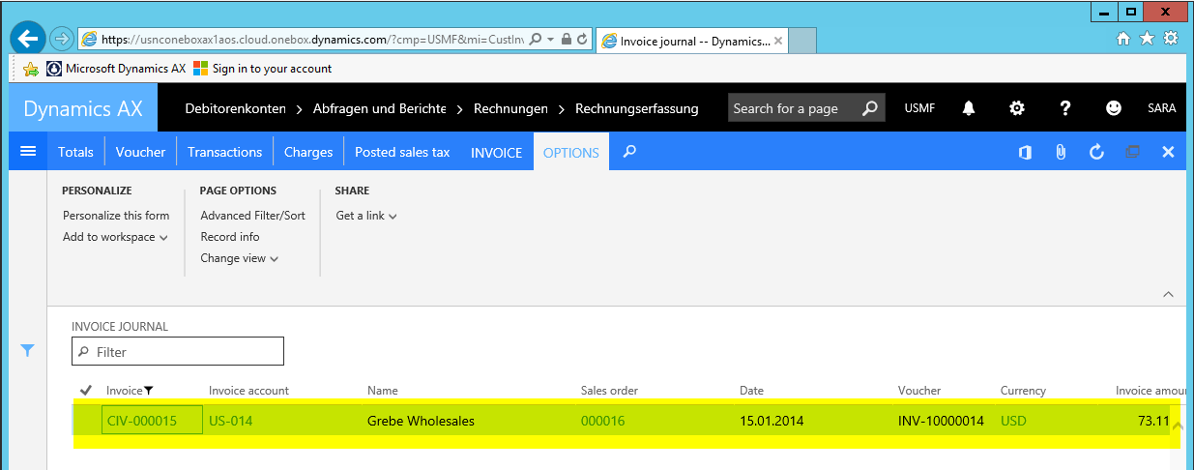The image size is (1194, 470).
Task: Open the hamburger navigation menu
Action: tap(28, 152)
